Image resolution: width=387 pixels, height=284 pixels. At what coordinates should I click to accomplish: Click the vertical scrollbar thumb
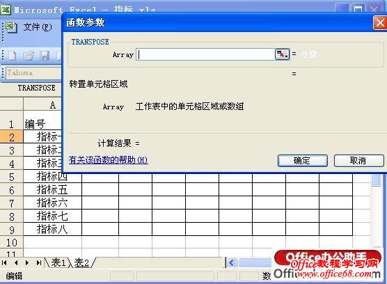(377, 180)
